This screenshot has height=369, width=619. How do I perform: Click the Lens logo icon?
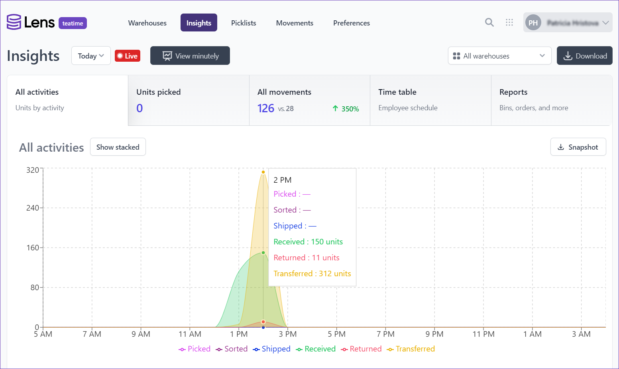click(14, 22)
